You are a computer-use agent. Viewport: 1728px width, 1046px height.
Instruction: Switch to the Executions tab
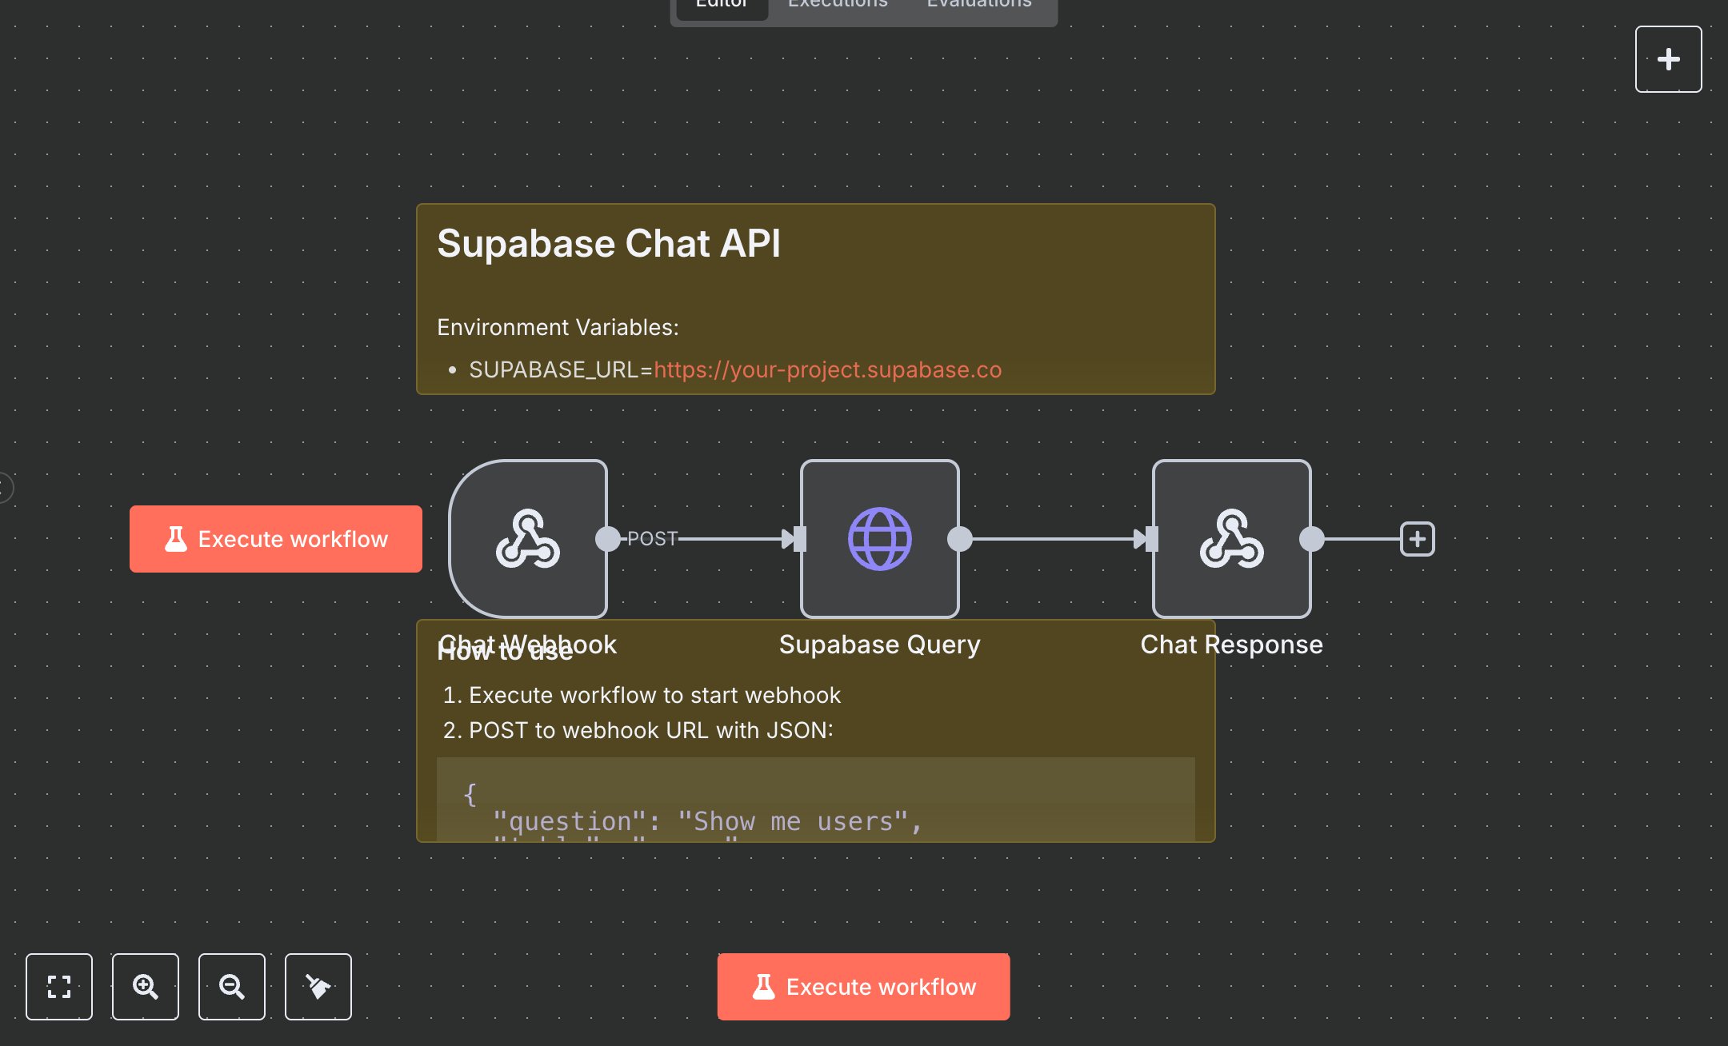837,6
